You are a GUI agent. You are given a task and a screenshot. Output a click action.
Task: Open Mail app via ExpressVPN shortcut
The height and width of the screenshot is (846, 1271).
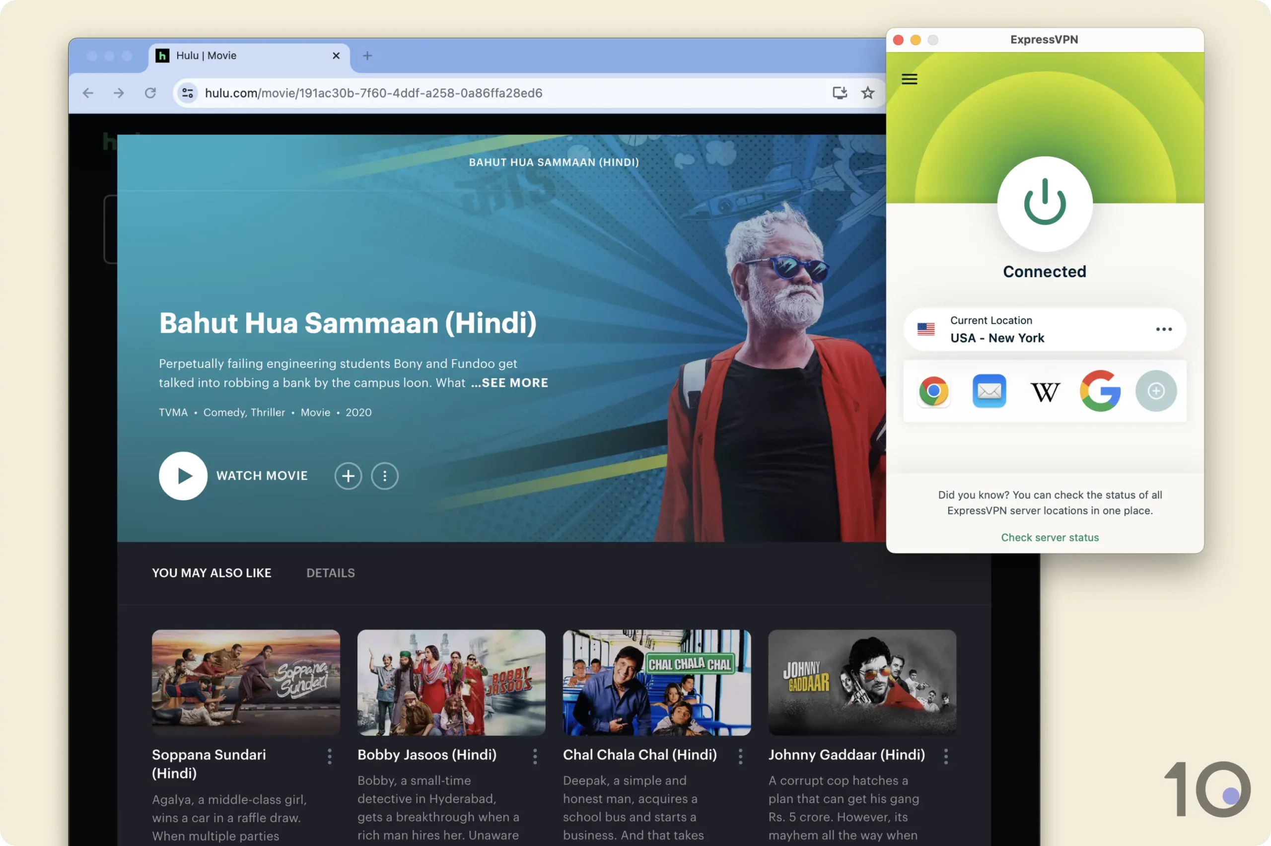click(989, 390)
